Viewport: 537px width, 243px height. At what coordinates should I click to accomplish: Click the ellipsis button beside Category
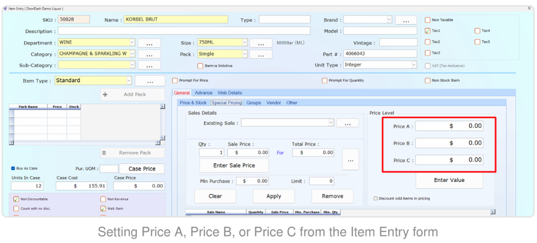point(149,54)
